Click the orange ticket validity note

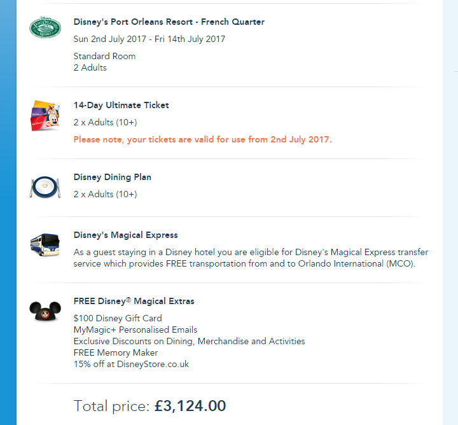202,139
